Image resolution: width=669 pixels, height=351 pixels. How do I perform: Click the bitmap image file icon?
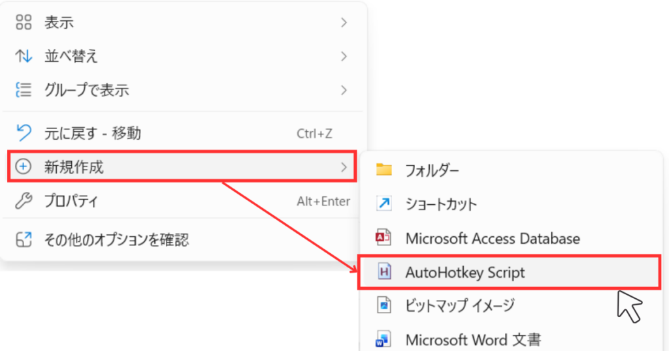point(384,305)
